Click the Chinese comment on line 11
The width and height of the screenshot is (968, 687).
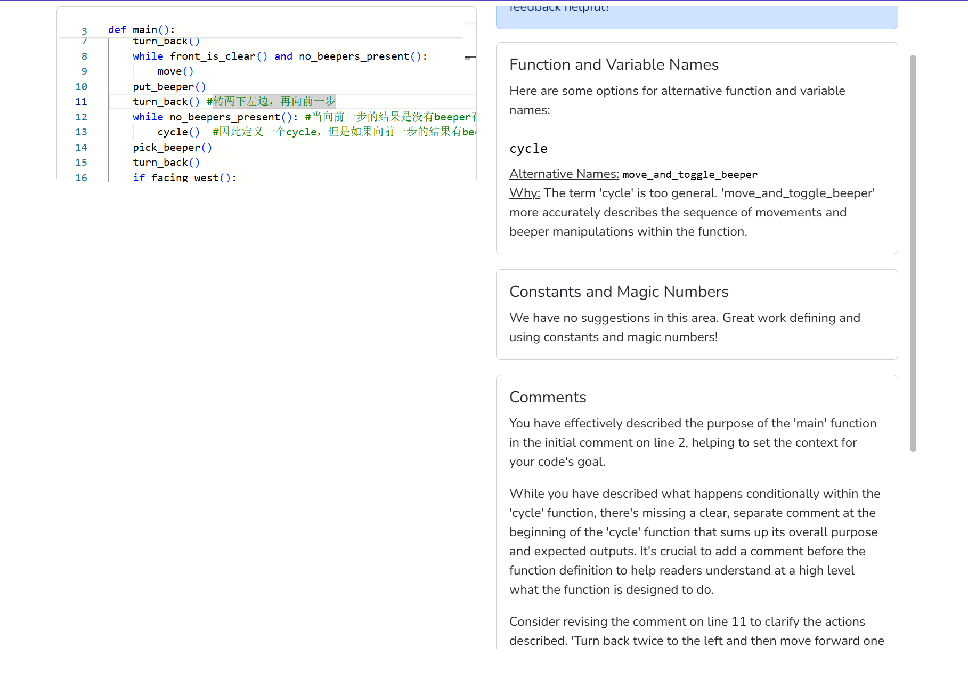point(271,101)
